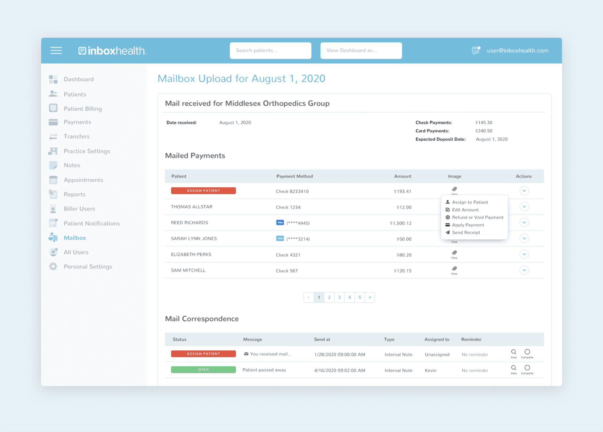View attachment for Sam Mitchell's Check 567
This screenshot has height=432, width=603.
pos(454,270)
